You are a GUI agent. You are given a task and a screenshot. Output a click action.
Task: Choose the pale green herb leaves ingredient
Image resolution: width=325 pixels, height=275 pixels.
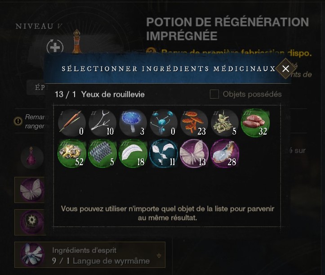(225, 123)
